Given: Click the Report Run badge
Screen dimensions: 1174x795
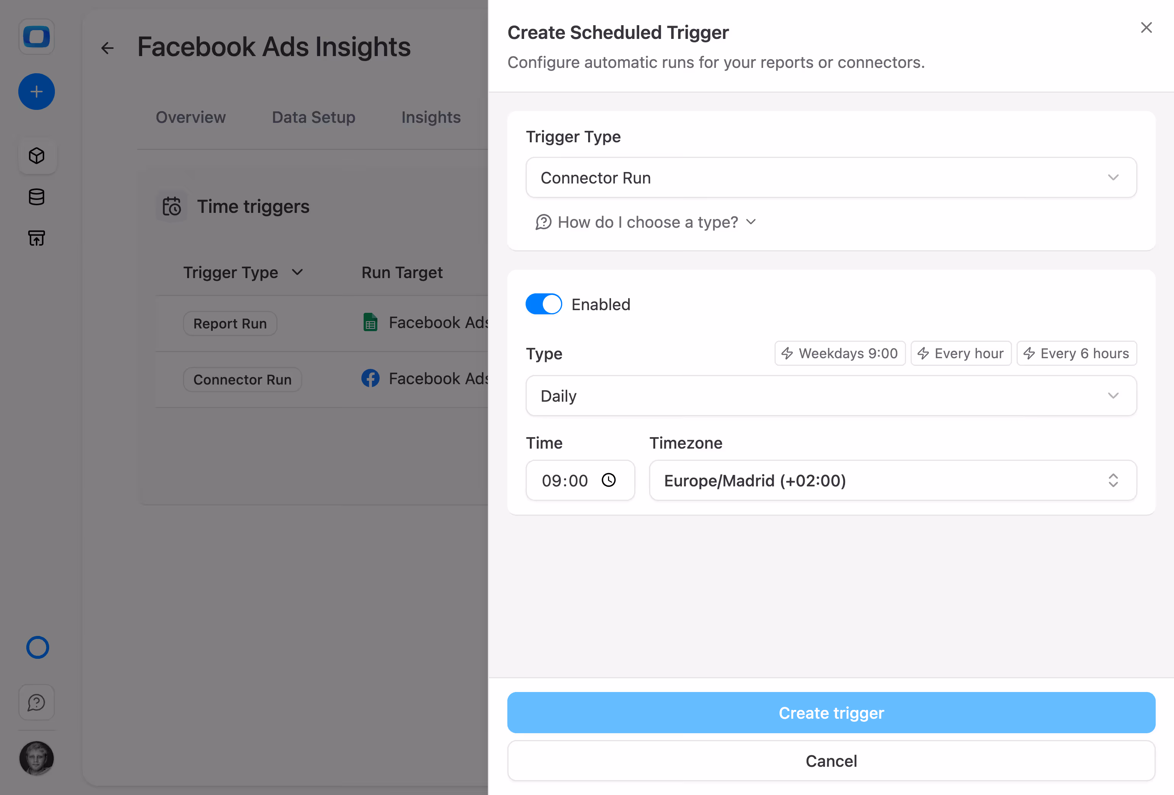Looking at the screenshot, I should [x=230, y=323].
